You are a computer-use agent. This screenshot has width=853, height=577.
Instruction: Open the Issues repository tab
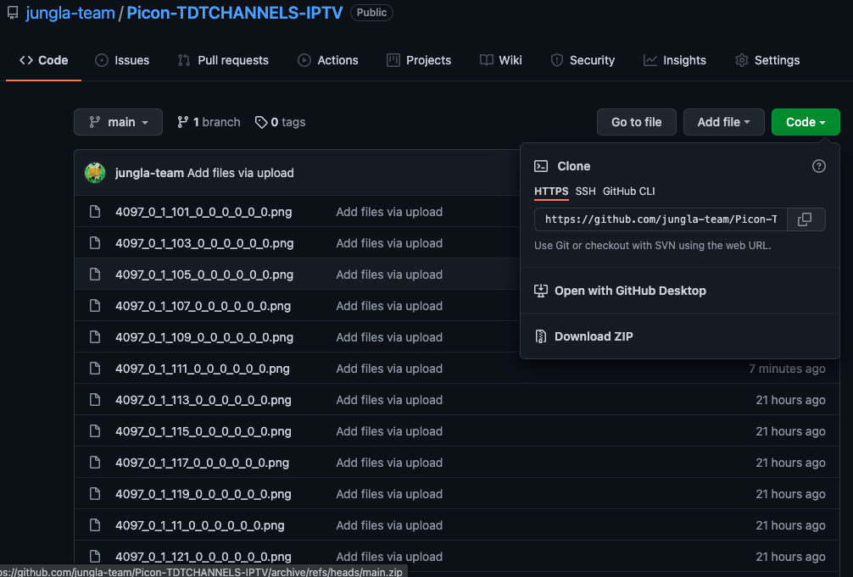click(122, 60)
